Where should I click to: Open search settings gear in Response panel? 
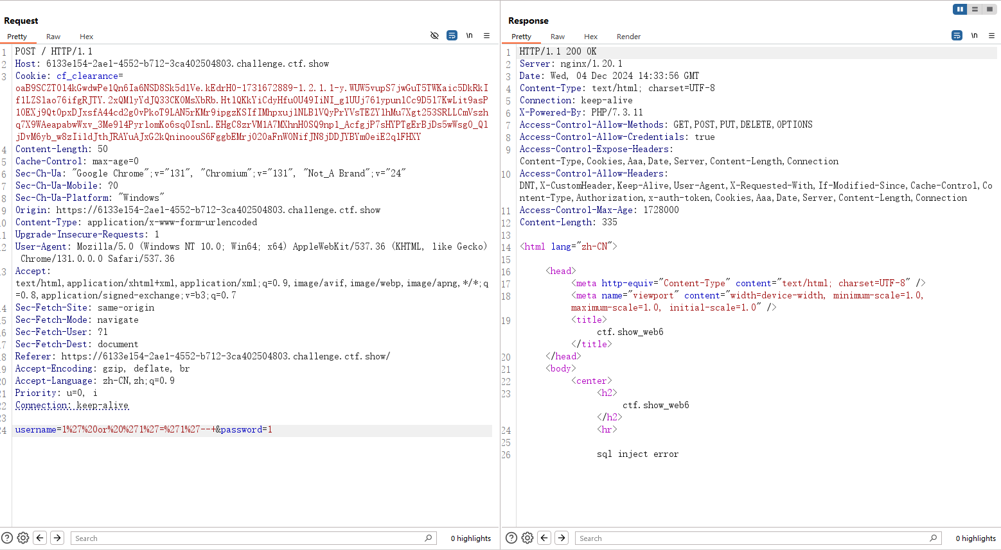tap(527, 538)
